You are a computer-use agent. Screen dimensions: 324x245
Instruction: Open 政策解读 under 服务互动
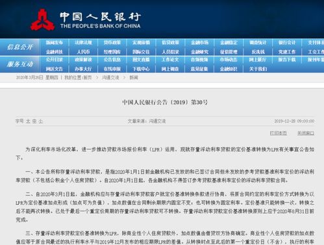83,60
